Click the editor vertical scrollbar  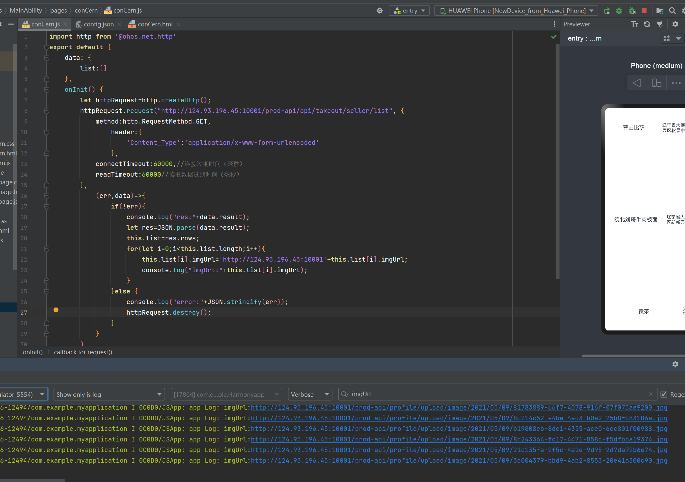[x=557, y=161]
